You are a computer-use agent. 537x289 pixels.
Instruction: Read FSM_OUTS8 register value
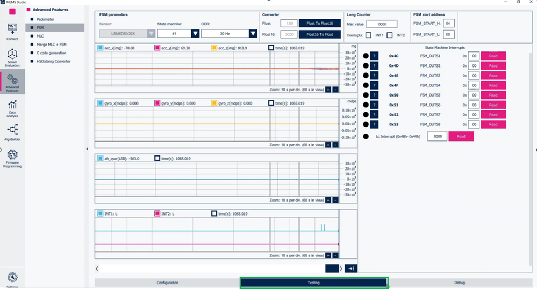pos(493,124)
